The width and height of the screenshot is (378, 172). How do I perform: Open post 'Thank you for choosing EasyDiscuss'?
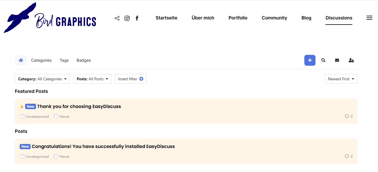tap(79, 106)
